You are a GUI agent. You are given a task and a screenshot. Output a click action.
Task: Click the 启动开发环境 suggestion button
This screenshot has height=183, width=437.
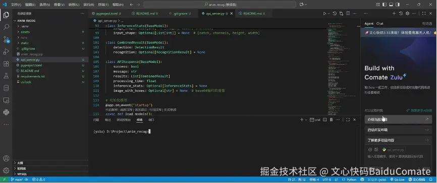[398, 130]
